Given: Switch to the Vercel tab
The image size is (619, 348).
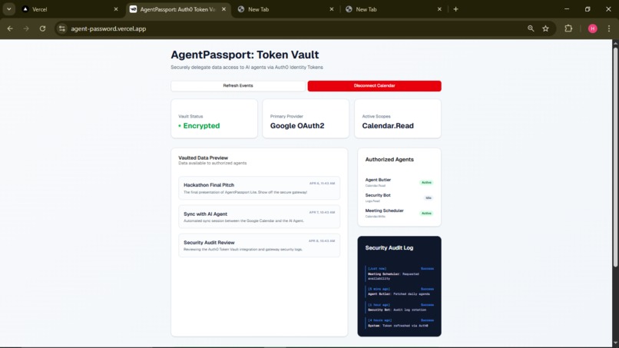Looking at the screenshot, I should click(70, 9).
